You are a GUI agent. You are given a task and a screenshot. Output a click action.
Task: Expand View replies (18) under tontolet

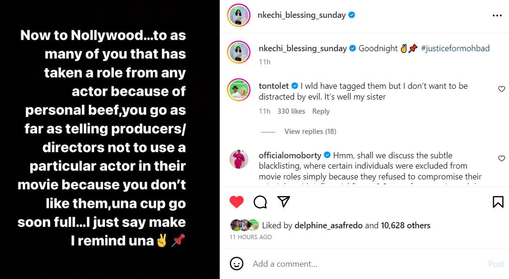[310, 132]
